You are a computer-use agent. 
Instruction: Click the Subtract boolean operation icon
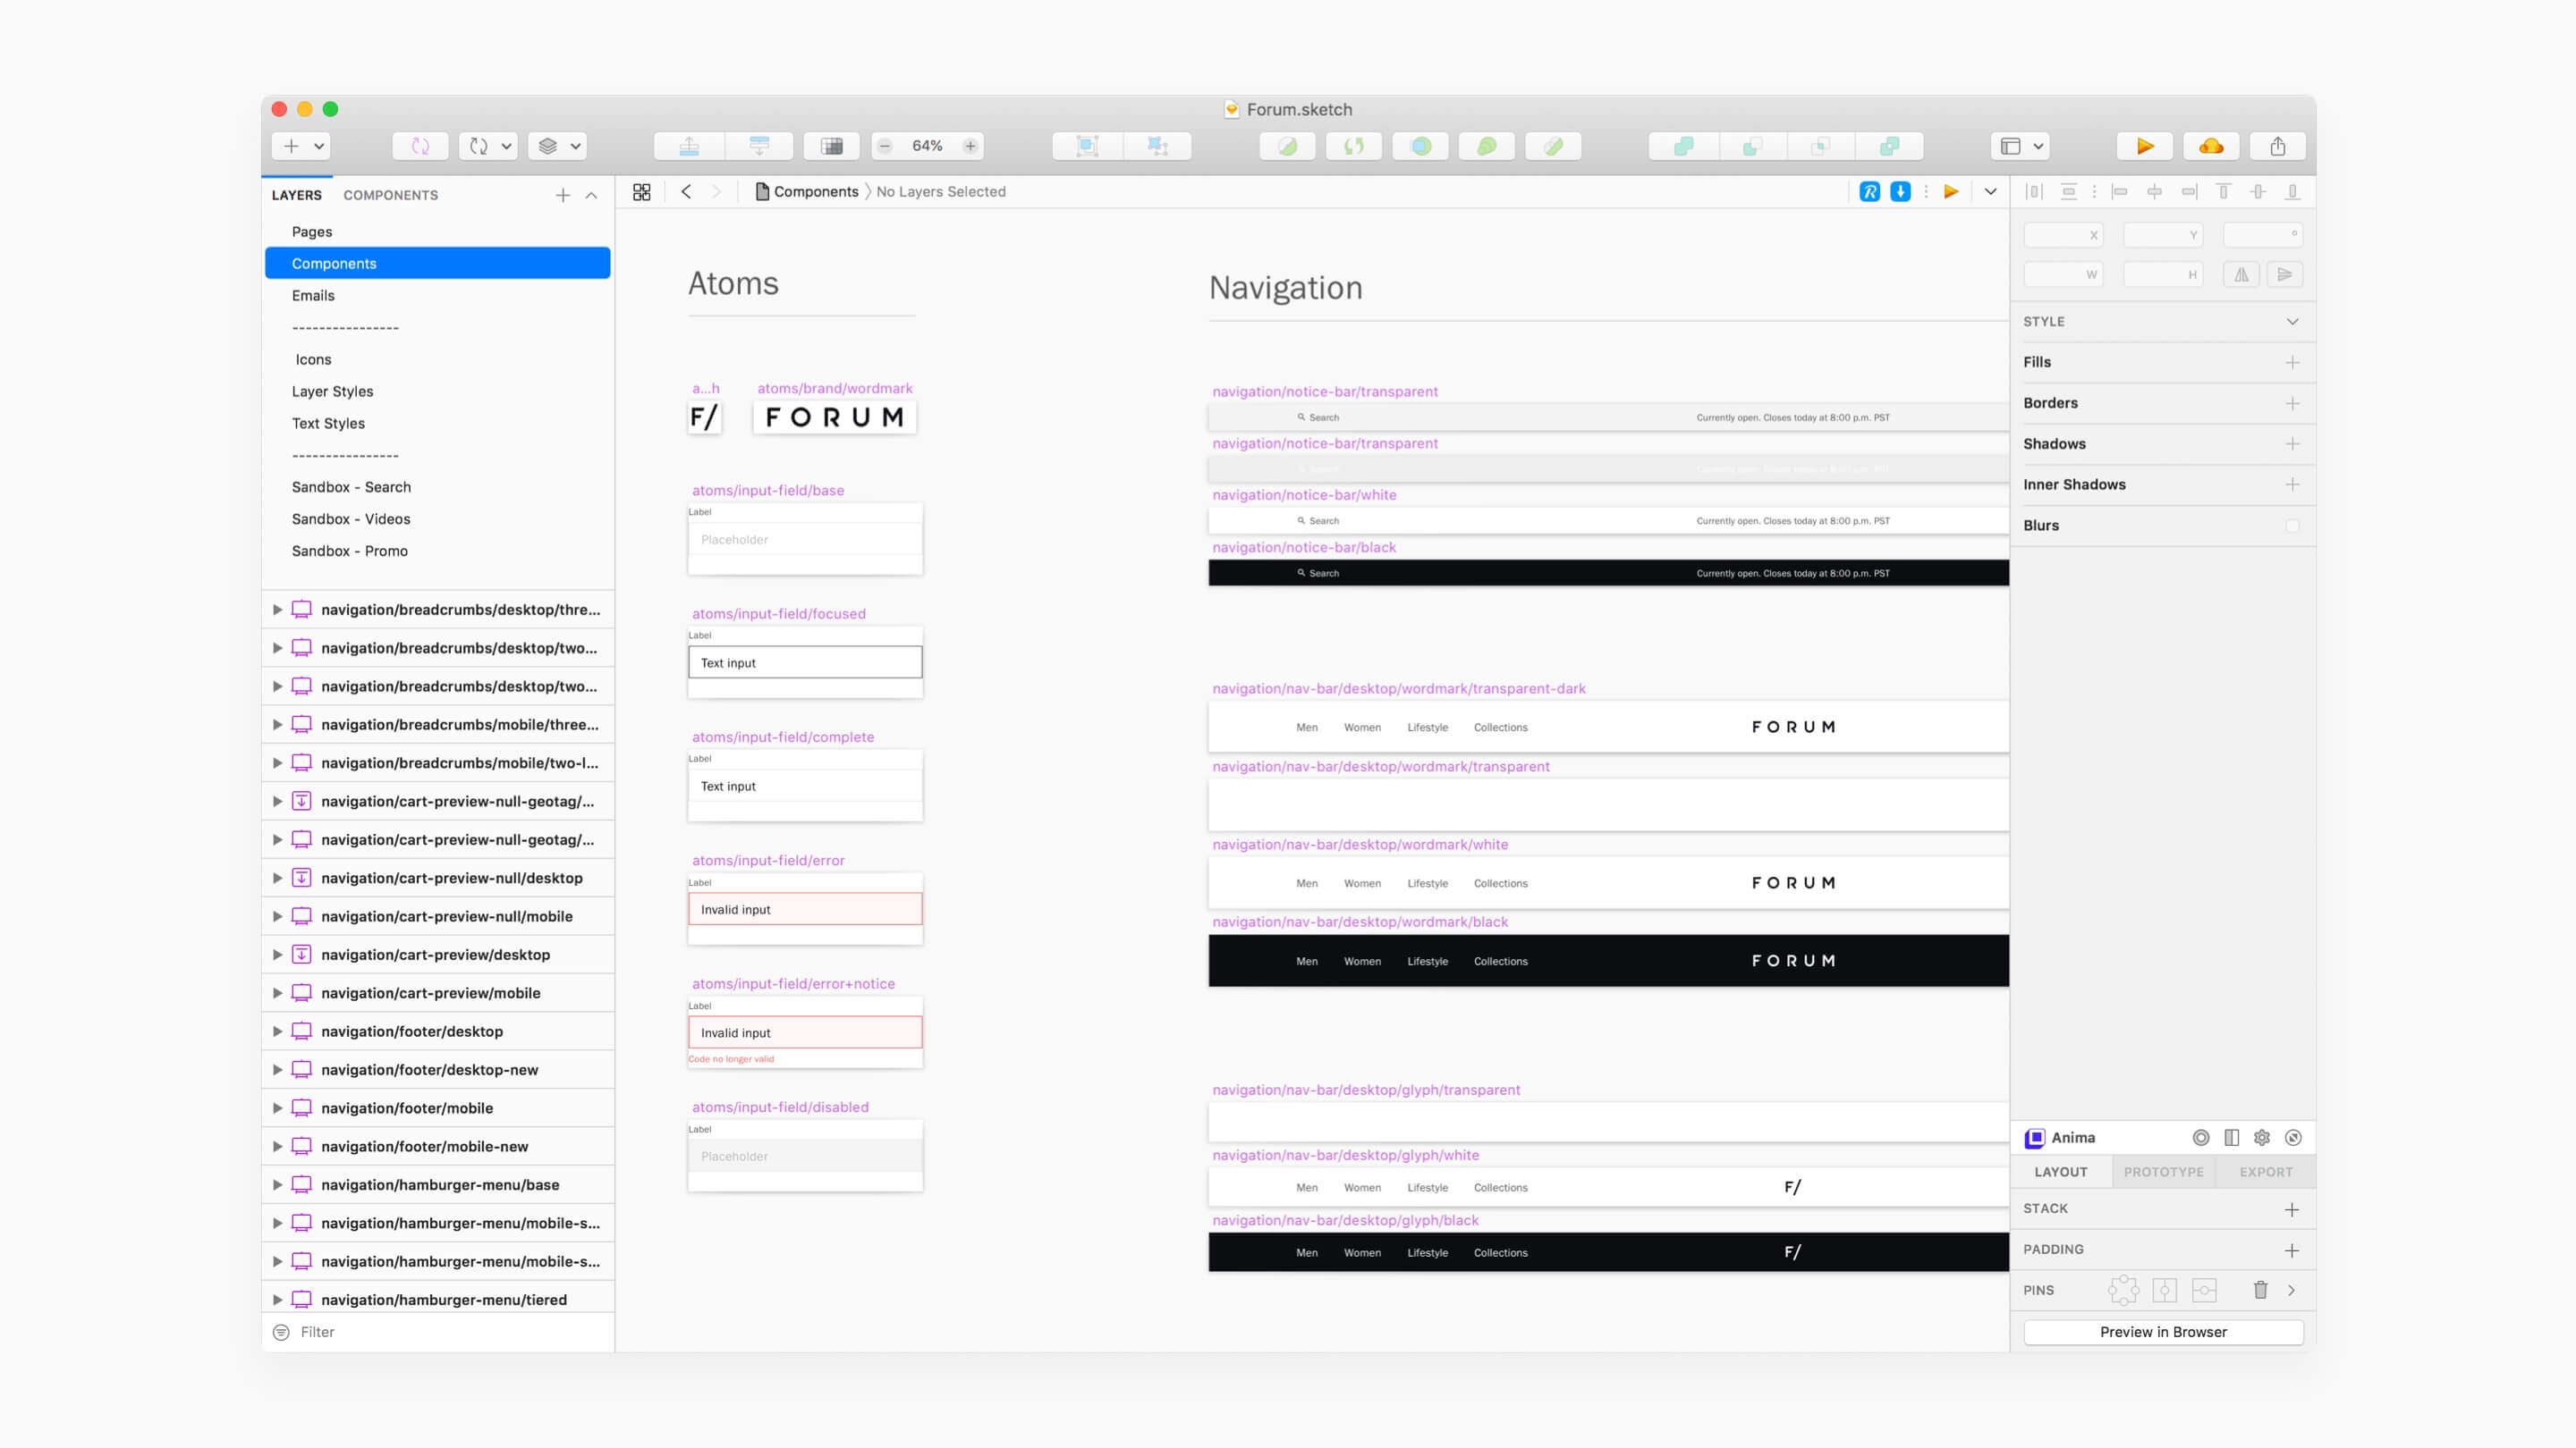tap(1752, 146)
